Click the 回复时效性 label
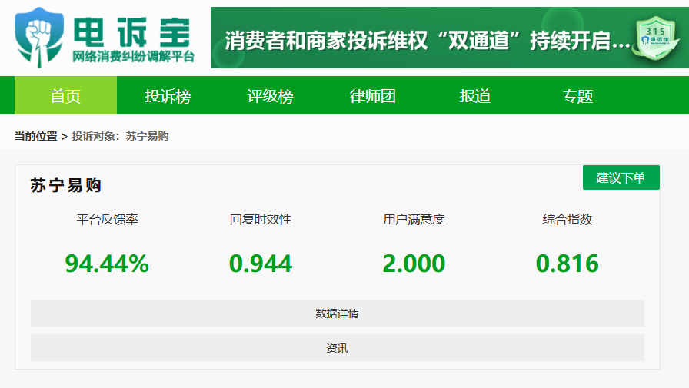This screenshot has width=689, height=388. pos(261,219)
